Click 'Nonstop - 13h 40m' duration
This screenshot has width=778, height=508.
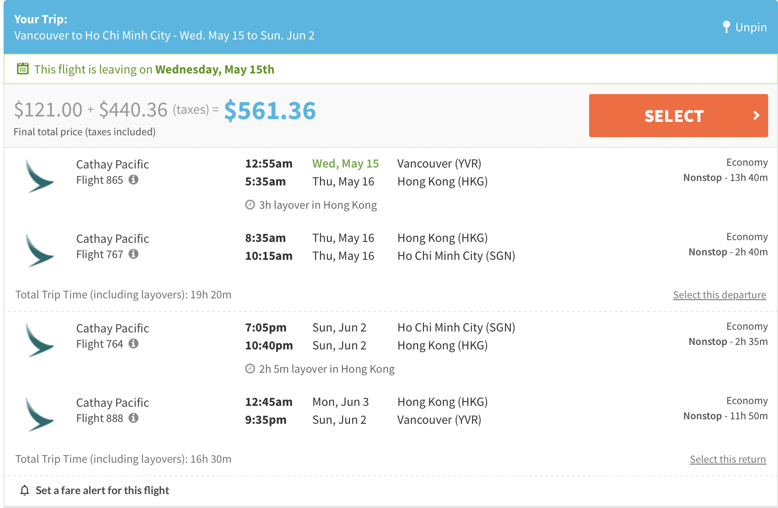(725, 177)
